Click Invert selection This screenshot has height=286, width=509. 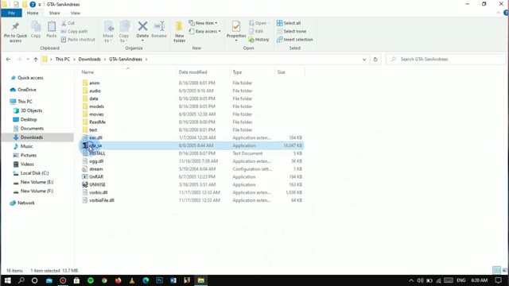pyautogui.click(x=295, y=39)
